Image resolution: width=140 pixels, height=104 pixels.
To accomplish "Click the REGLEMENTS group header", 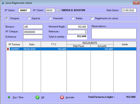I will coord(90,43).
